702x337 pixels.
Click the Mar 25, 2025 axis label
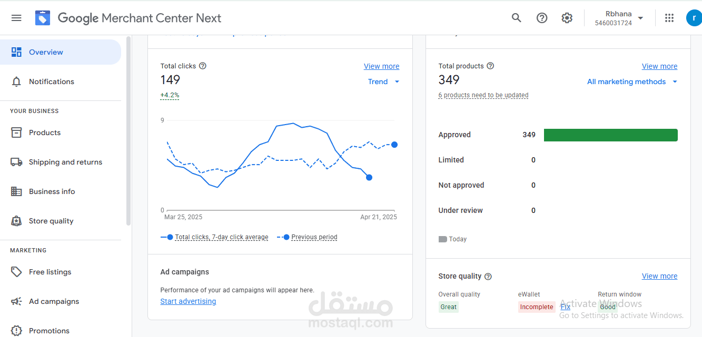point(183,217)
